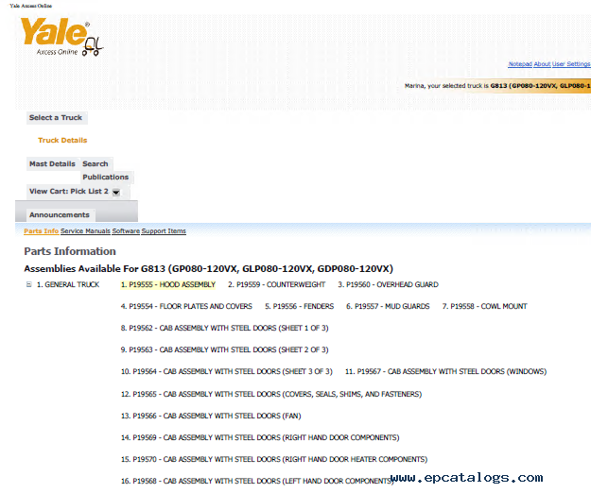
Task: Open the Search tab
Action: (x=96, y=164)
